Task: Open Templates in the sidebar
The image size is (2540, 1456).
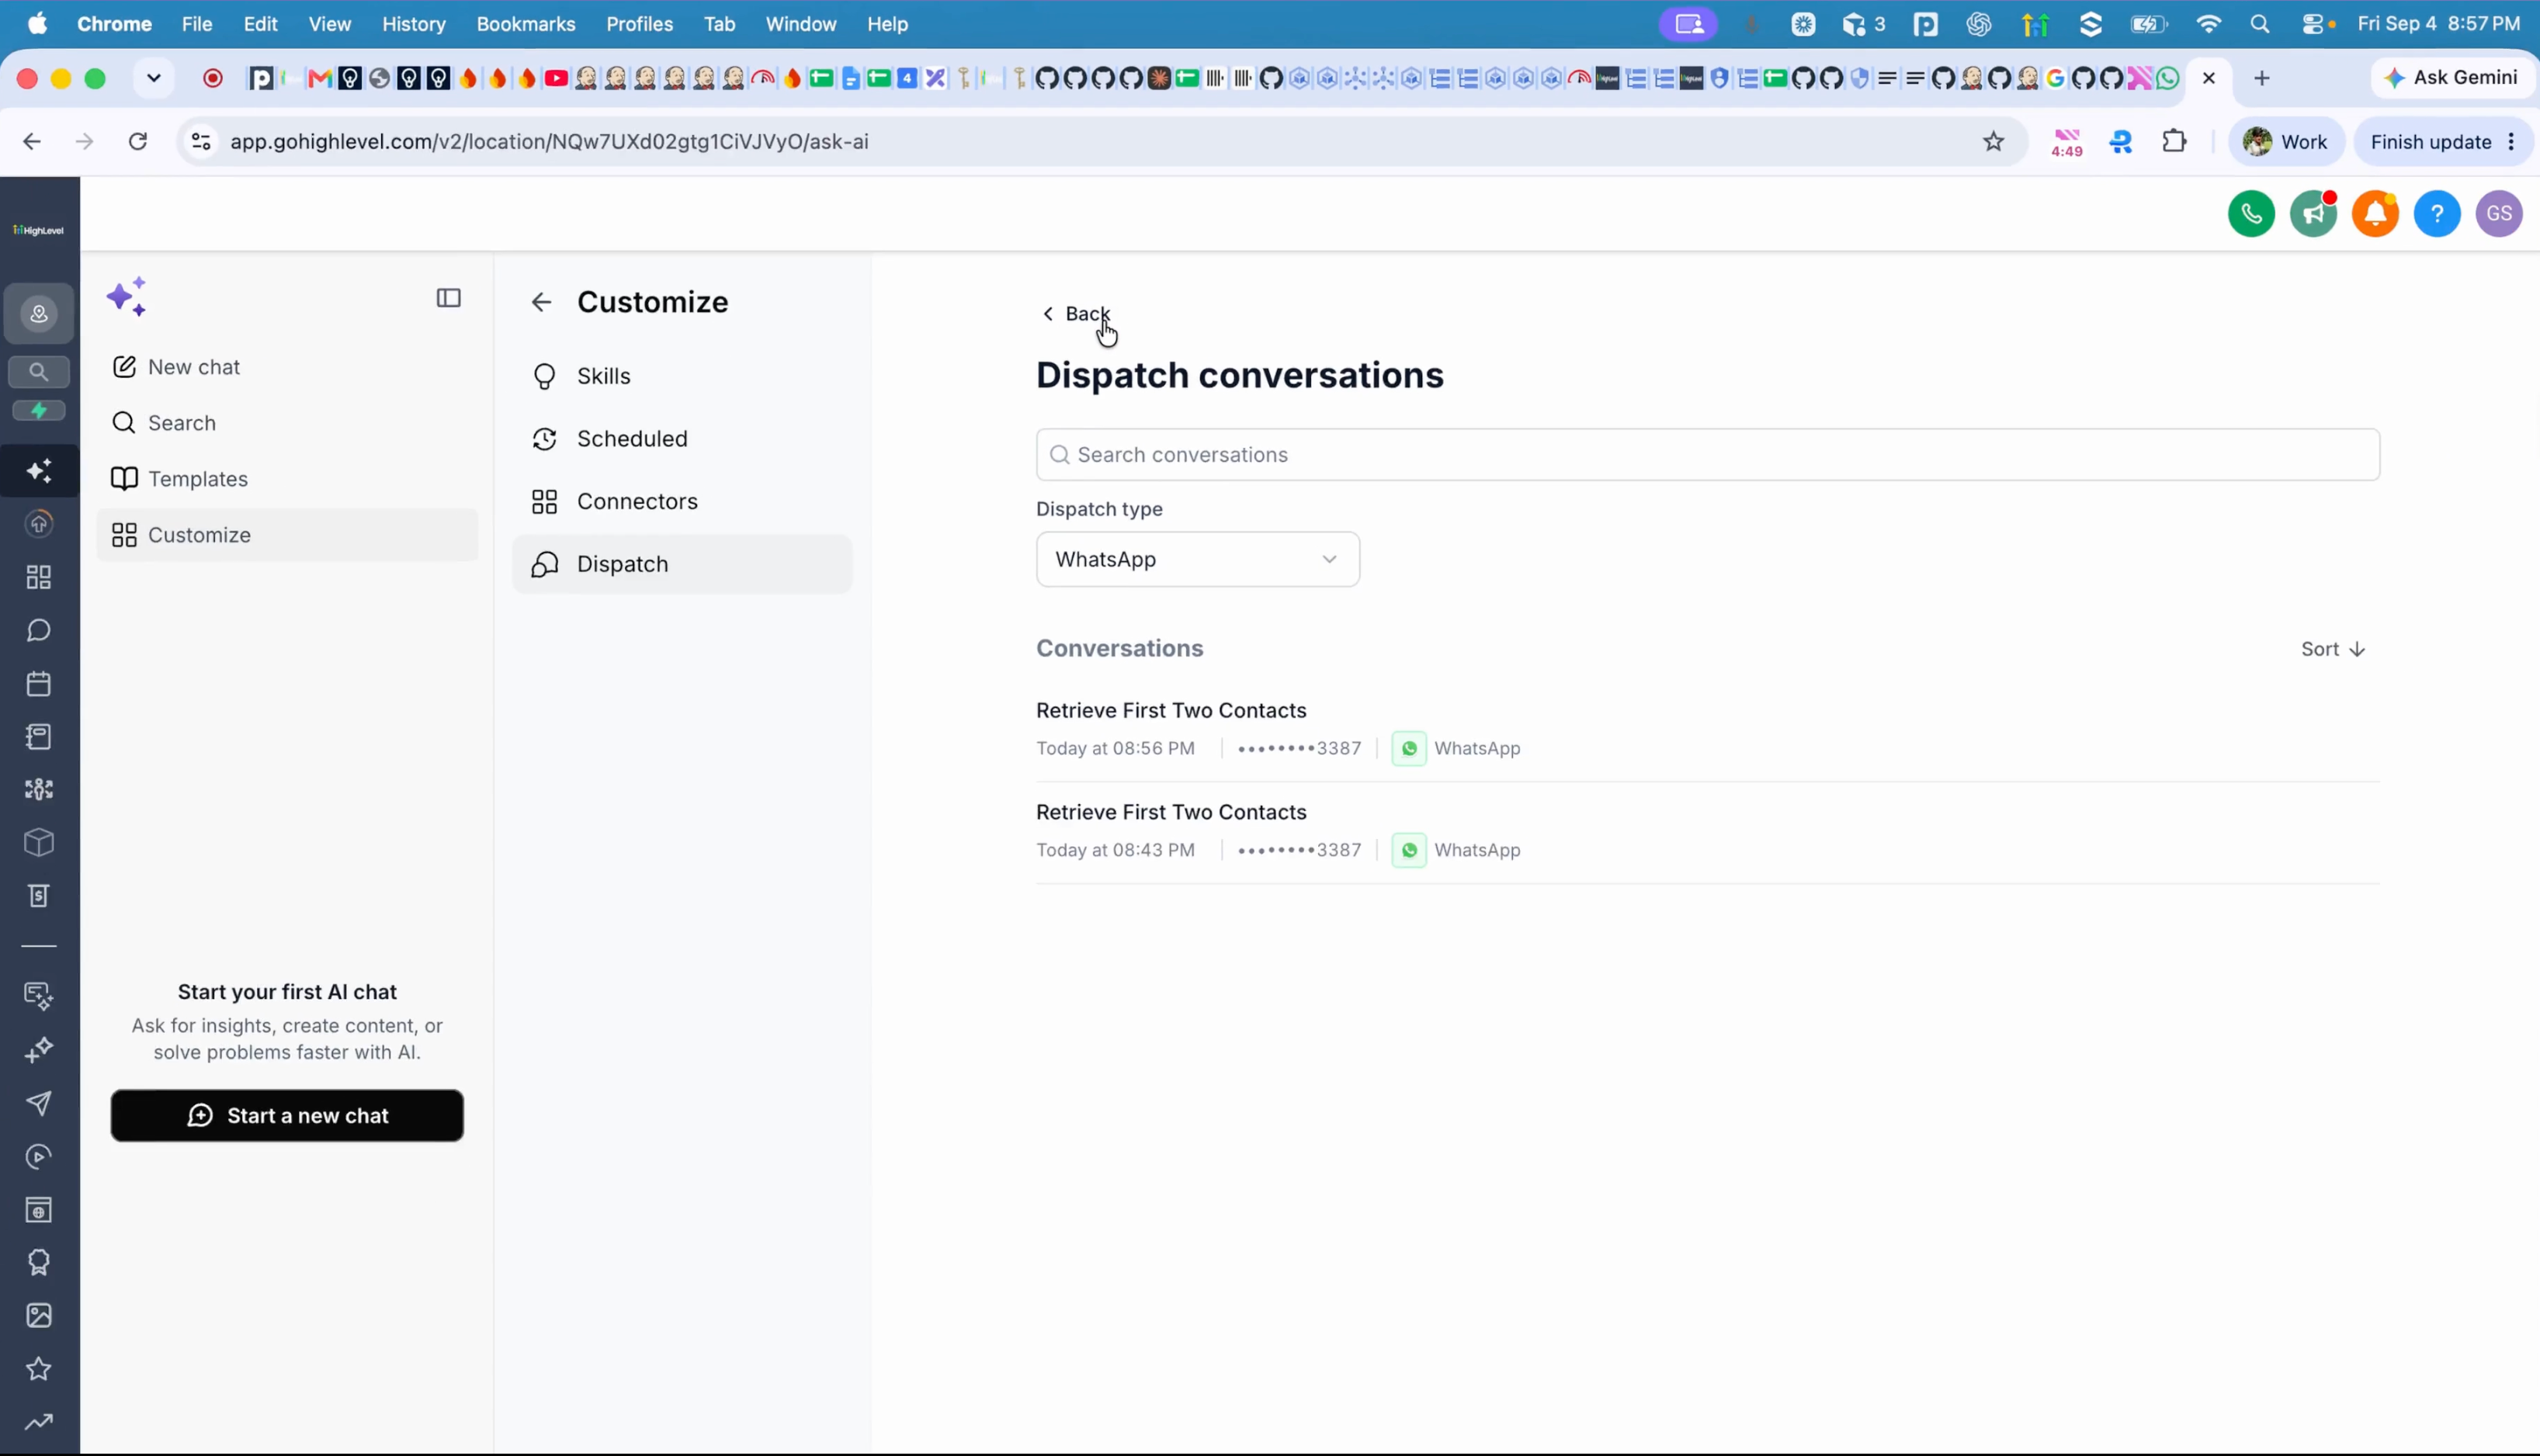Action: click(x=287, y=479)
